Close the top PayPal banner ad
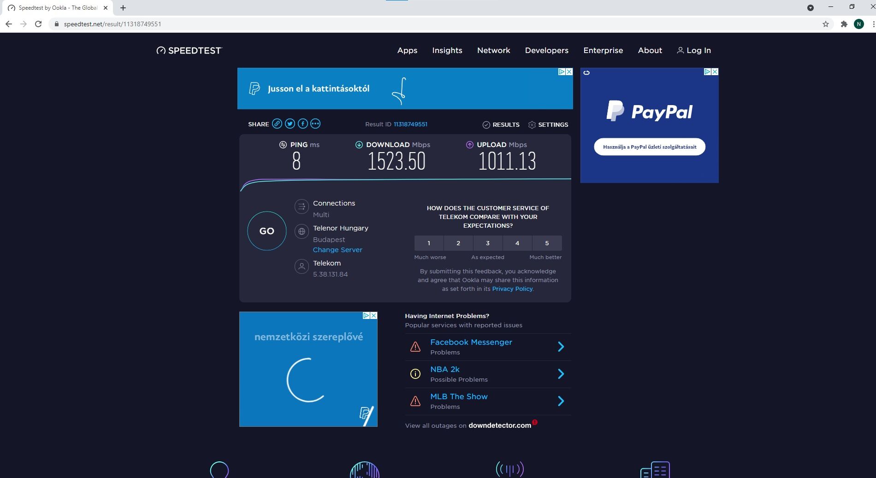The height and width of the screenshot is (478, 876). [x=569, y=71]
